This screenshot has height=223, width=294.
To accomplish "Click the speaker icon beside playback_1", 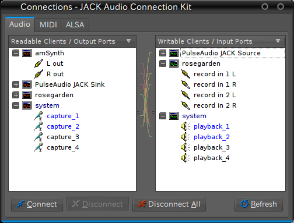I will click(x=185, y=126).
